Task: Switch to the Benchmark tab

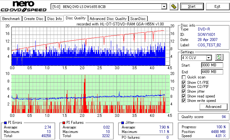Action: point(11,19)
